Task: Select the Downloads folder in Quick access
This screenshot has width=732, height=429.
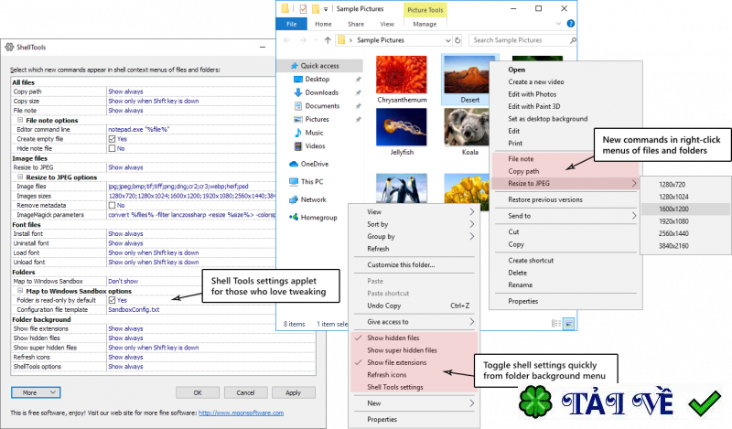Action: (x=321, y=92)
